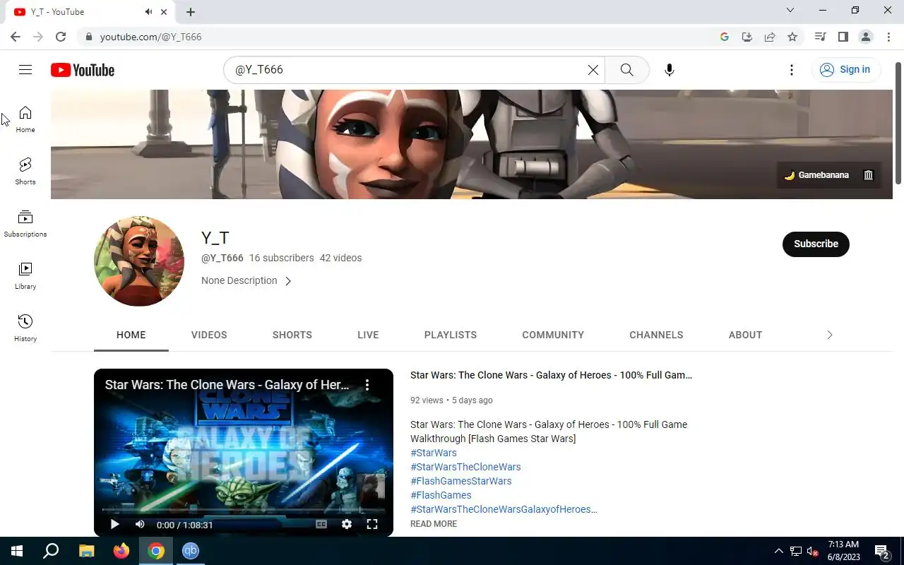Close the Y_T - YouTube tab

165,12
